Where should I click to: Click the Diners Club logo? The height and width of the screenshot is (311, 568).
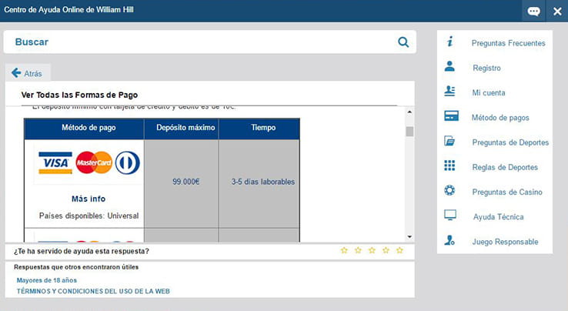click(x=128, y=162)
